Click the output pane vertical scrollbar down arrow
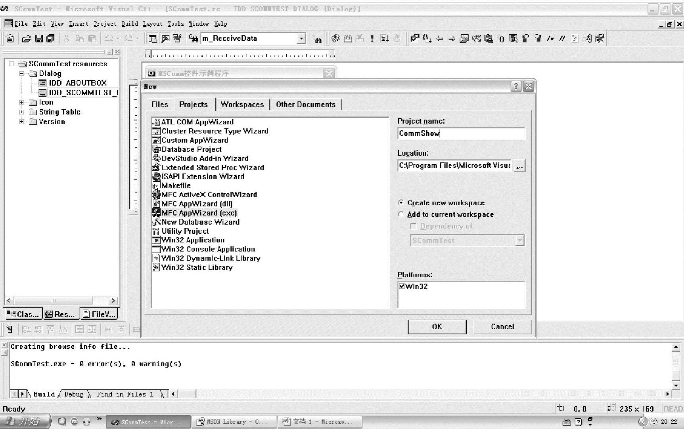Viewport: 684px width, 429px height. 676,385
